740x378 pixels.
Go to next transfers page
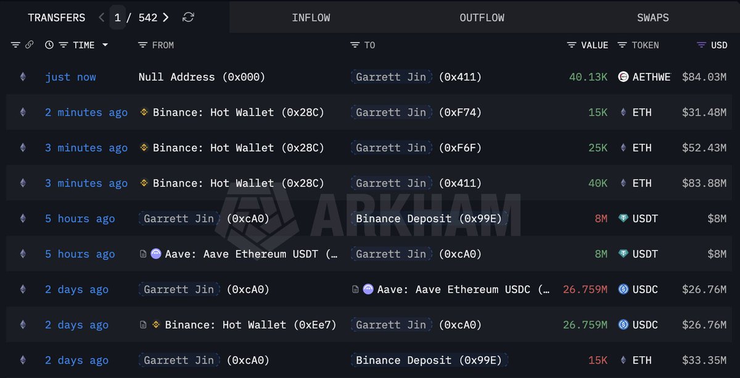click(166, 17)
